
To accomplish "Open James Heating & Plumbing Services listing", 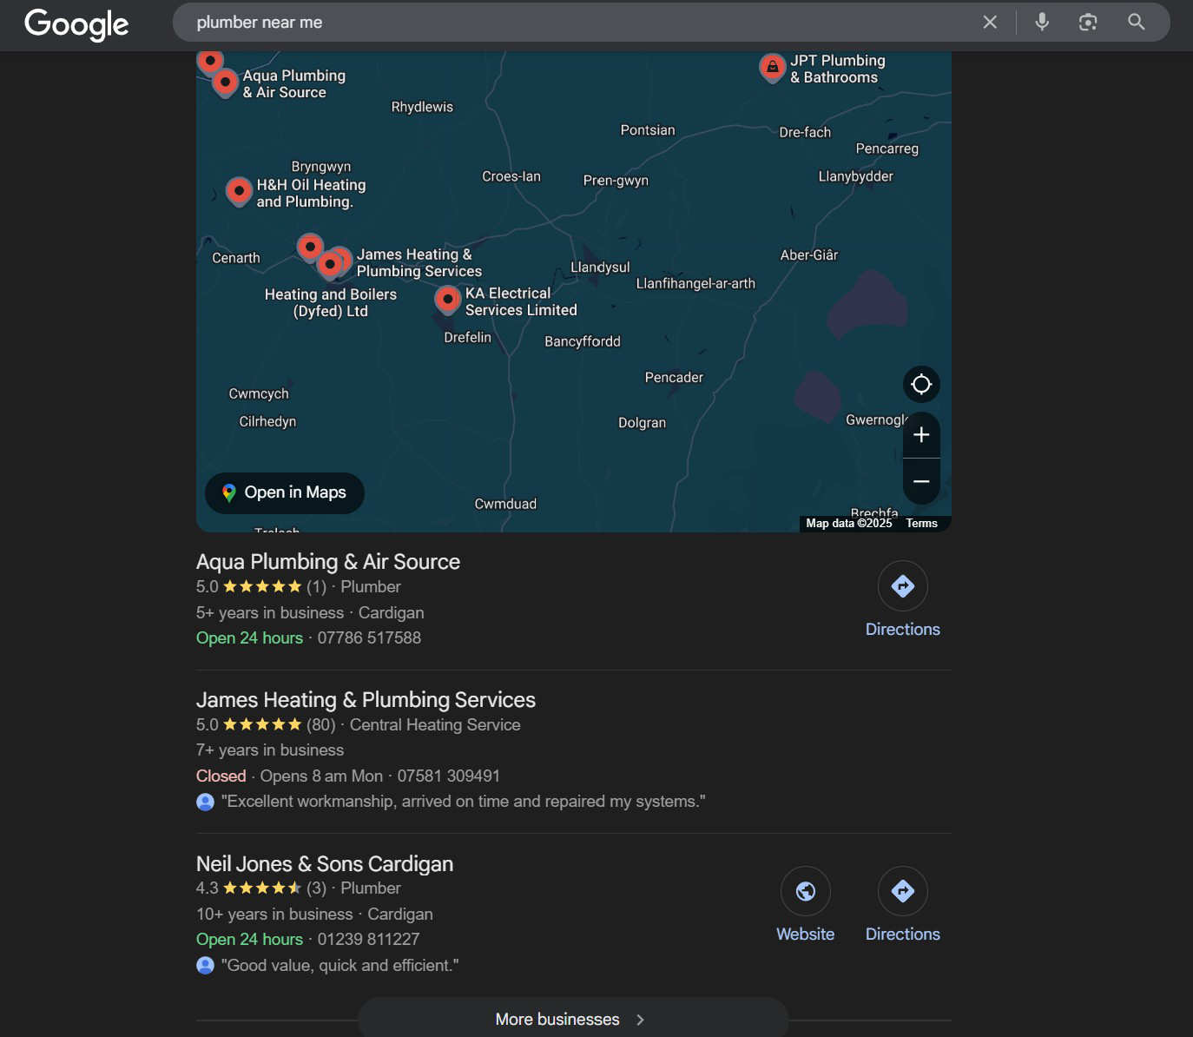I will 366,700.
